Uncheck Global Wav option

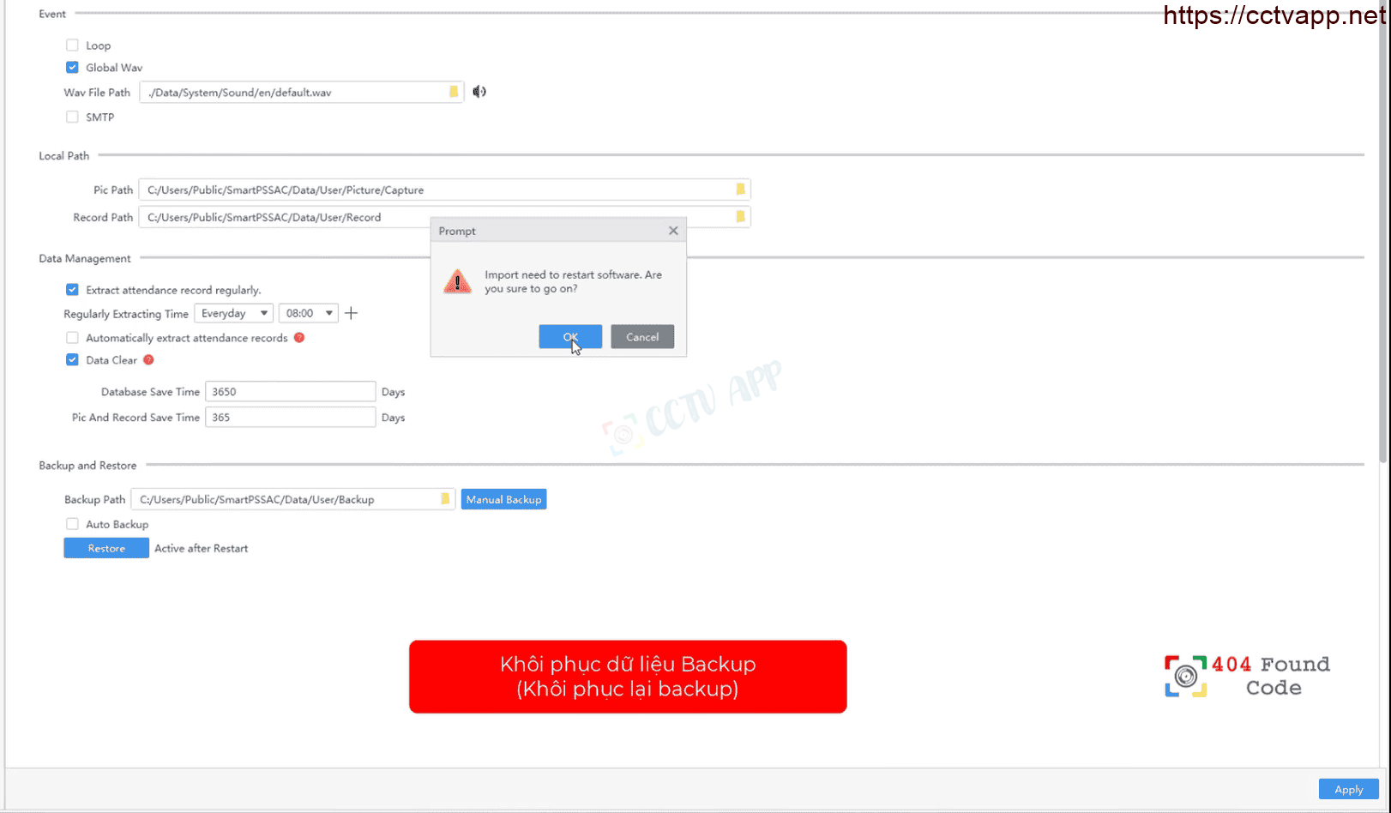tap(72, 68)
